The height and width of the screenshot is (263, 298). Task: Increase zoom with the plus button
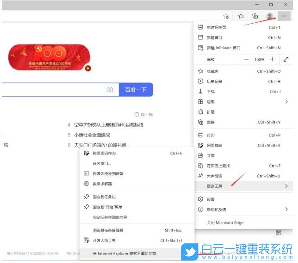click(272, 59)
